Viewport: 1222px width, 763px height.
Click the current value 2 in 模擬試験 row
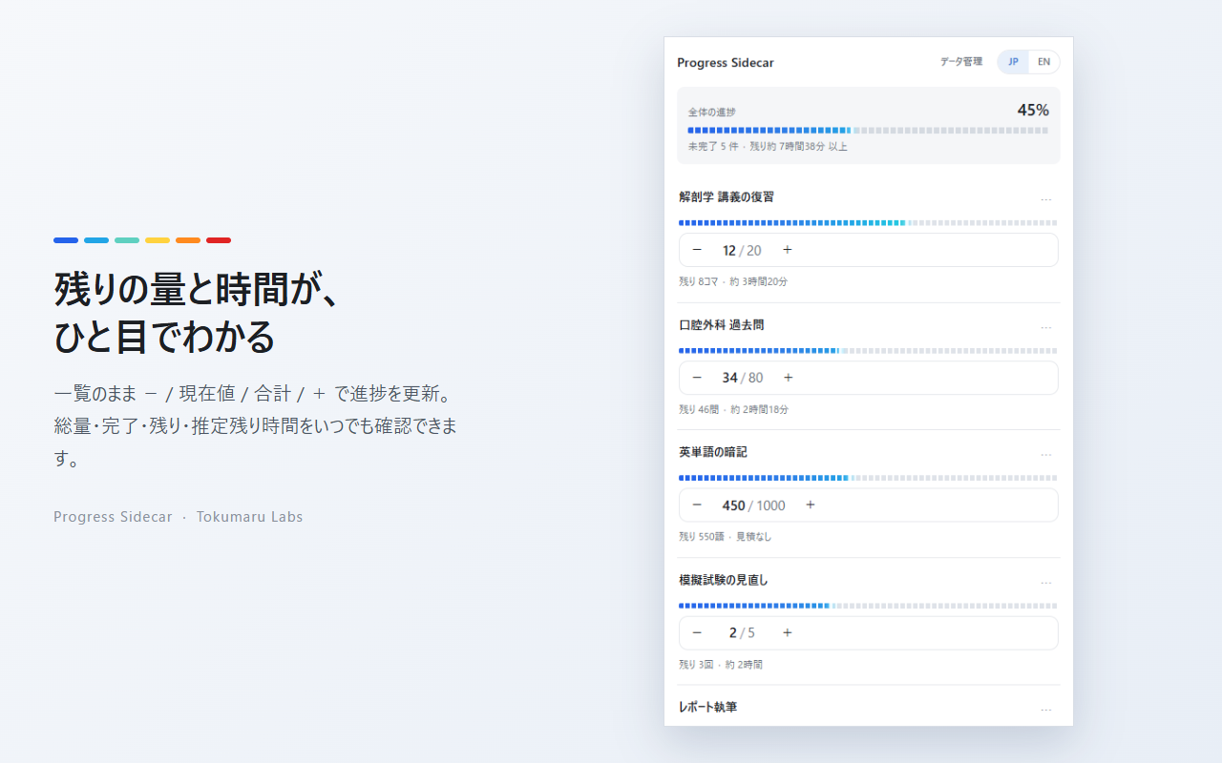point(733,633)
